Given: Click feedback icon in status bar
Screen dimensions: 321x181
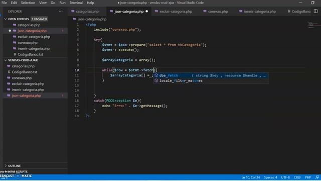Looking at the screenshot, I should (x=317, y=177).
